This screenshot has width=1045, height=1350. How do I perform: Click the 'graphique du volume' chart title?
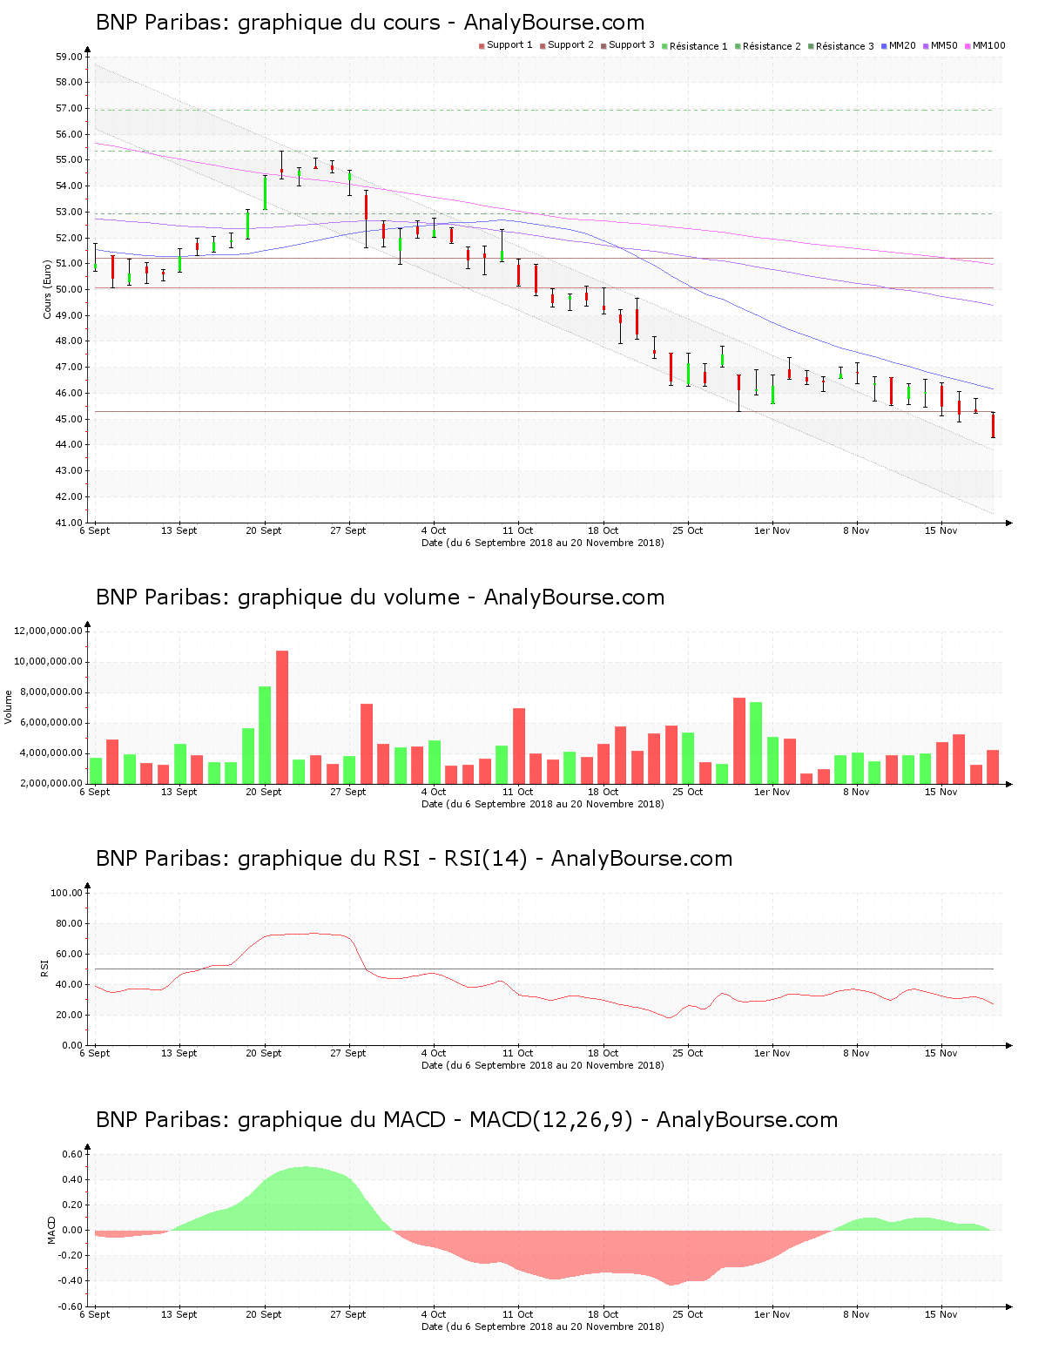[x=348, y=597]
